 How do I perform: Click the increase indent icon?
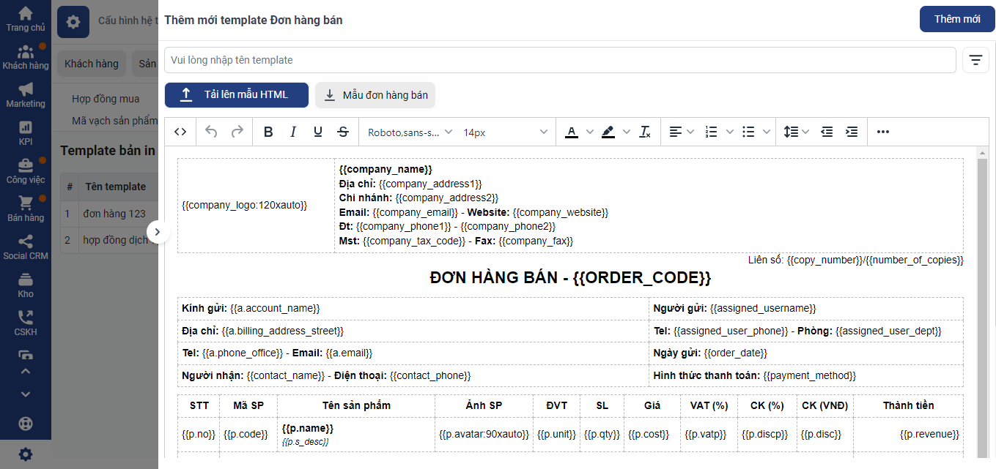852,132
